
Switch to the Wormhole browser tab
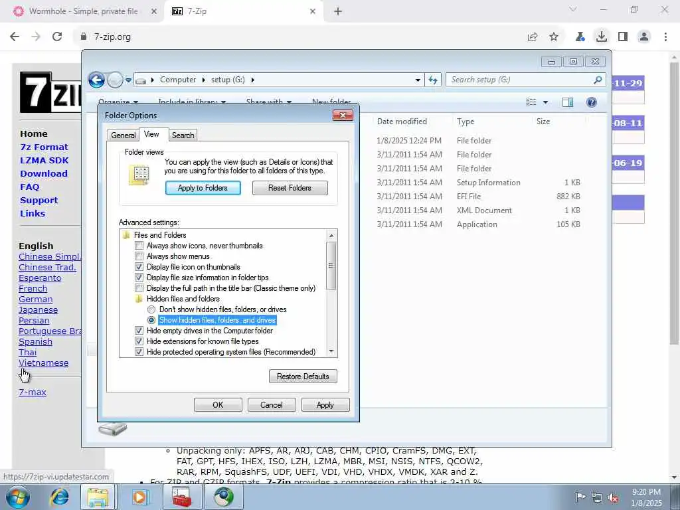pos(82,11)
